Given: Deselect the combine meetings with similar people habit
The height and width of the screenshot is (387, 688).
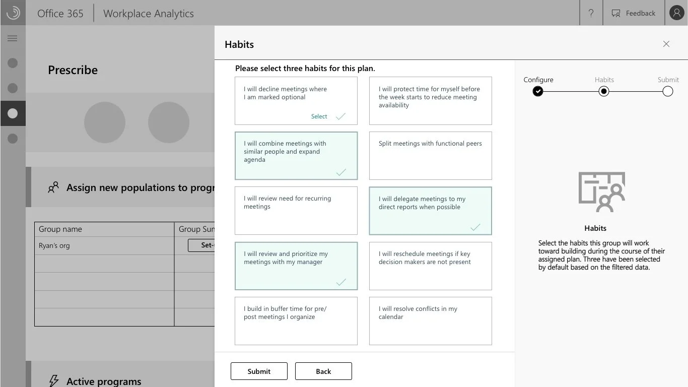Looking at the screenshot, I should click(x=296, y=156).
